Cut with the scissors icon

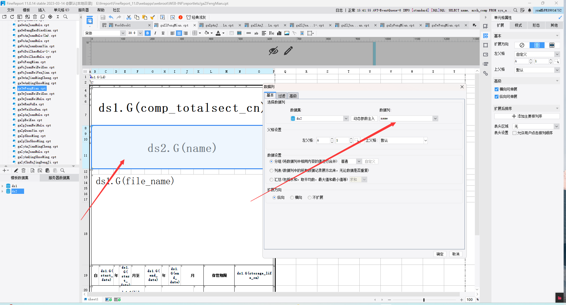tap(129, 17)
